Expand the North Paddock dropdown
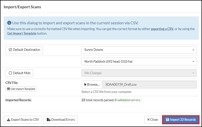 [139, 61]
